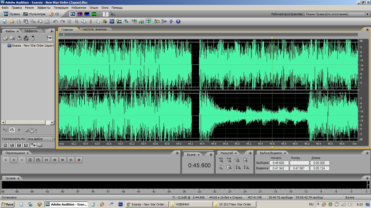Image resolution: width=371 pixels, height=208 pixels.
Task: Click the Undo arrow icon
Action: pos(55,21)
